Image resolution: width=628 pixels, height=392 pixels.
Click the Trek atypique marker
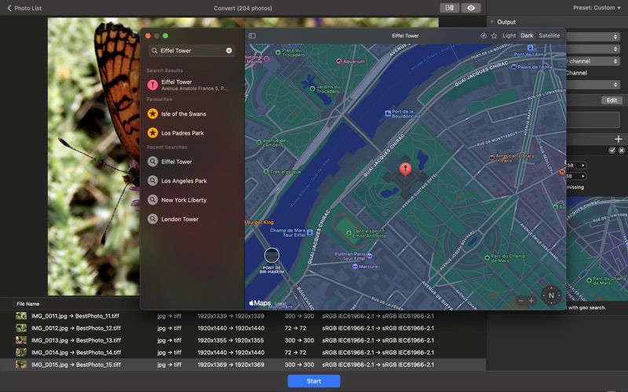266,171
